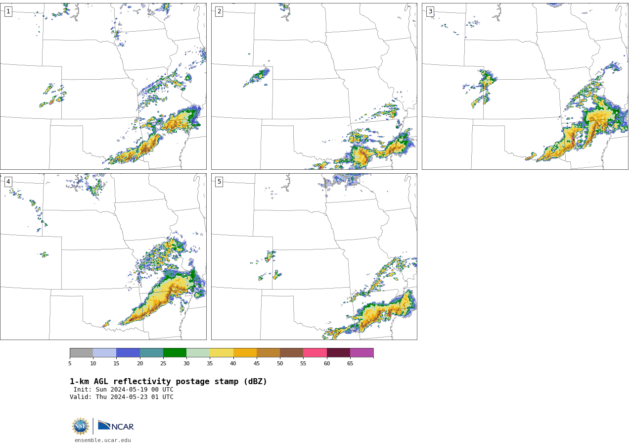Click the ensemble.ucar.edu text
Viewport: 633px width, 446px height.
tap(103, 440)
